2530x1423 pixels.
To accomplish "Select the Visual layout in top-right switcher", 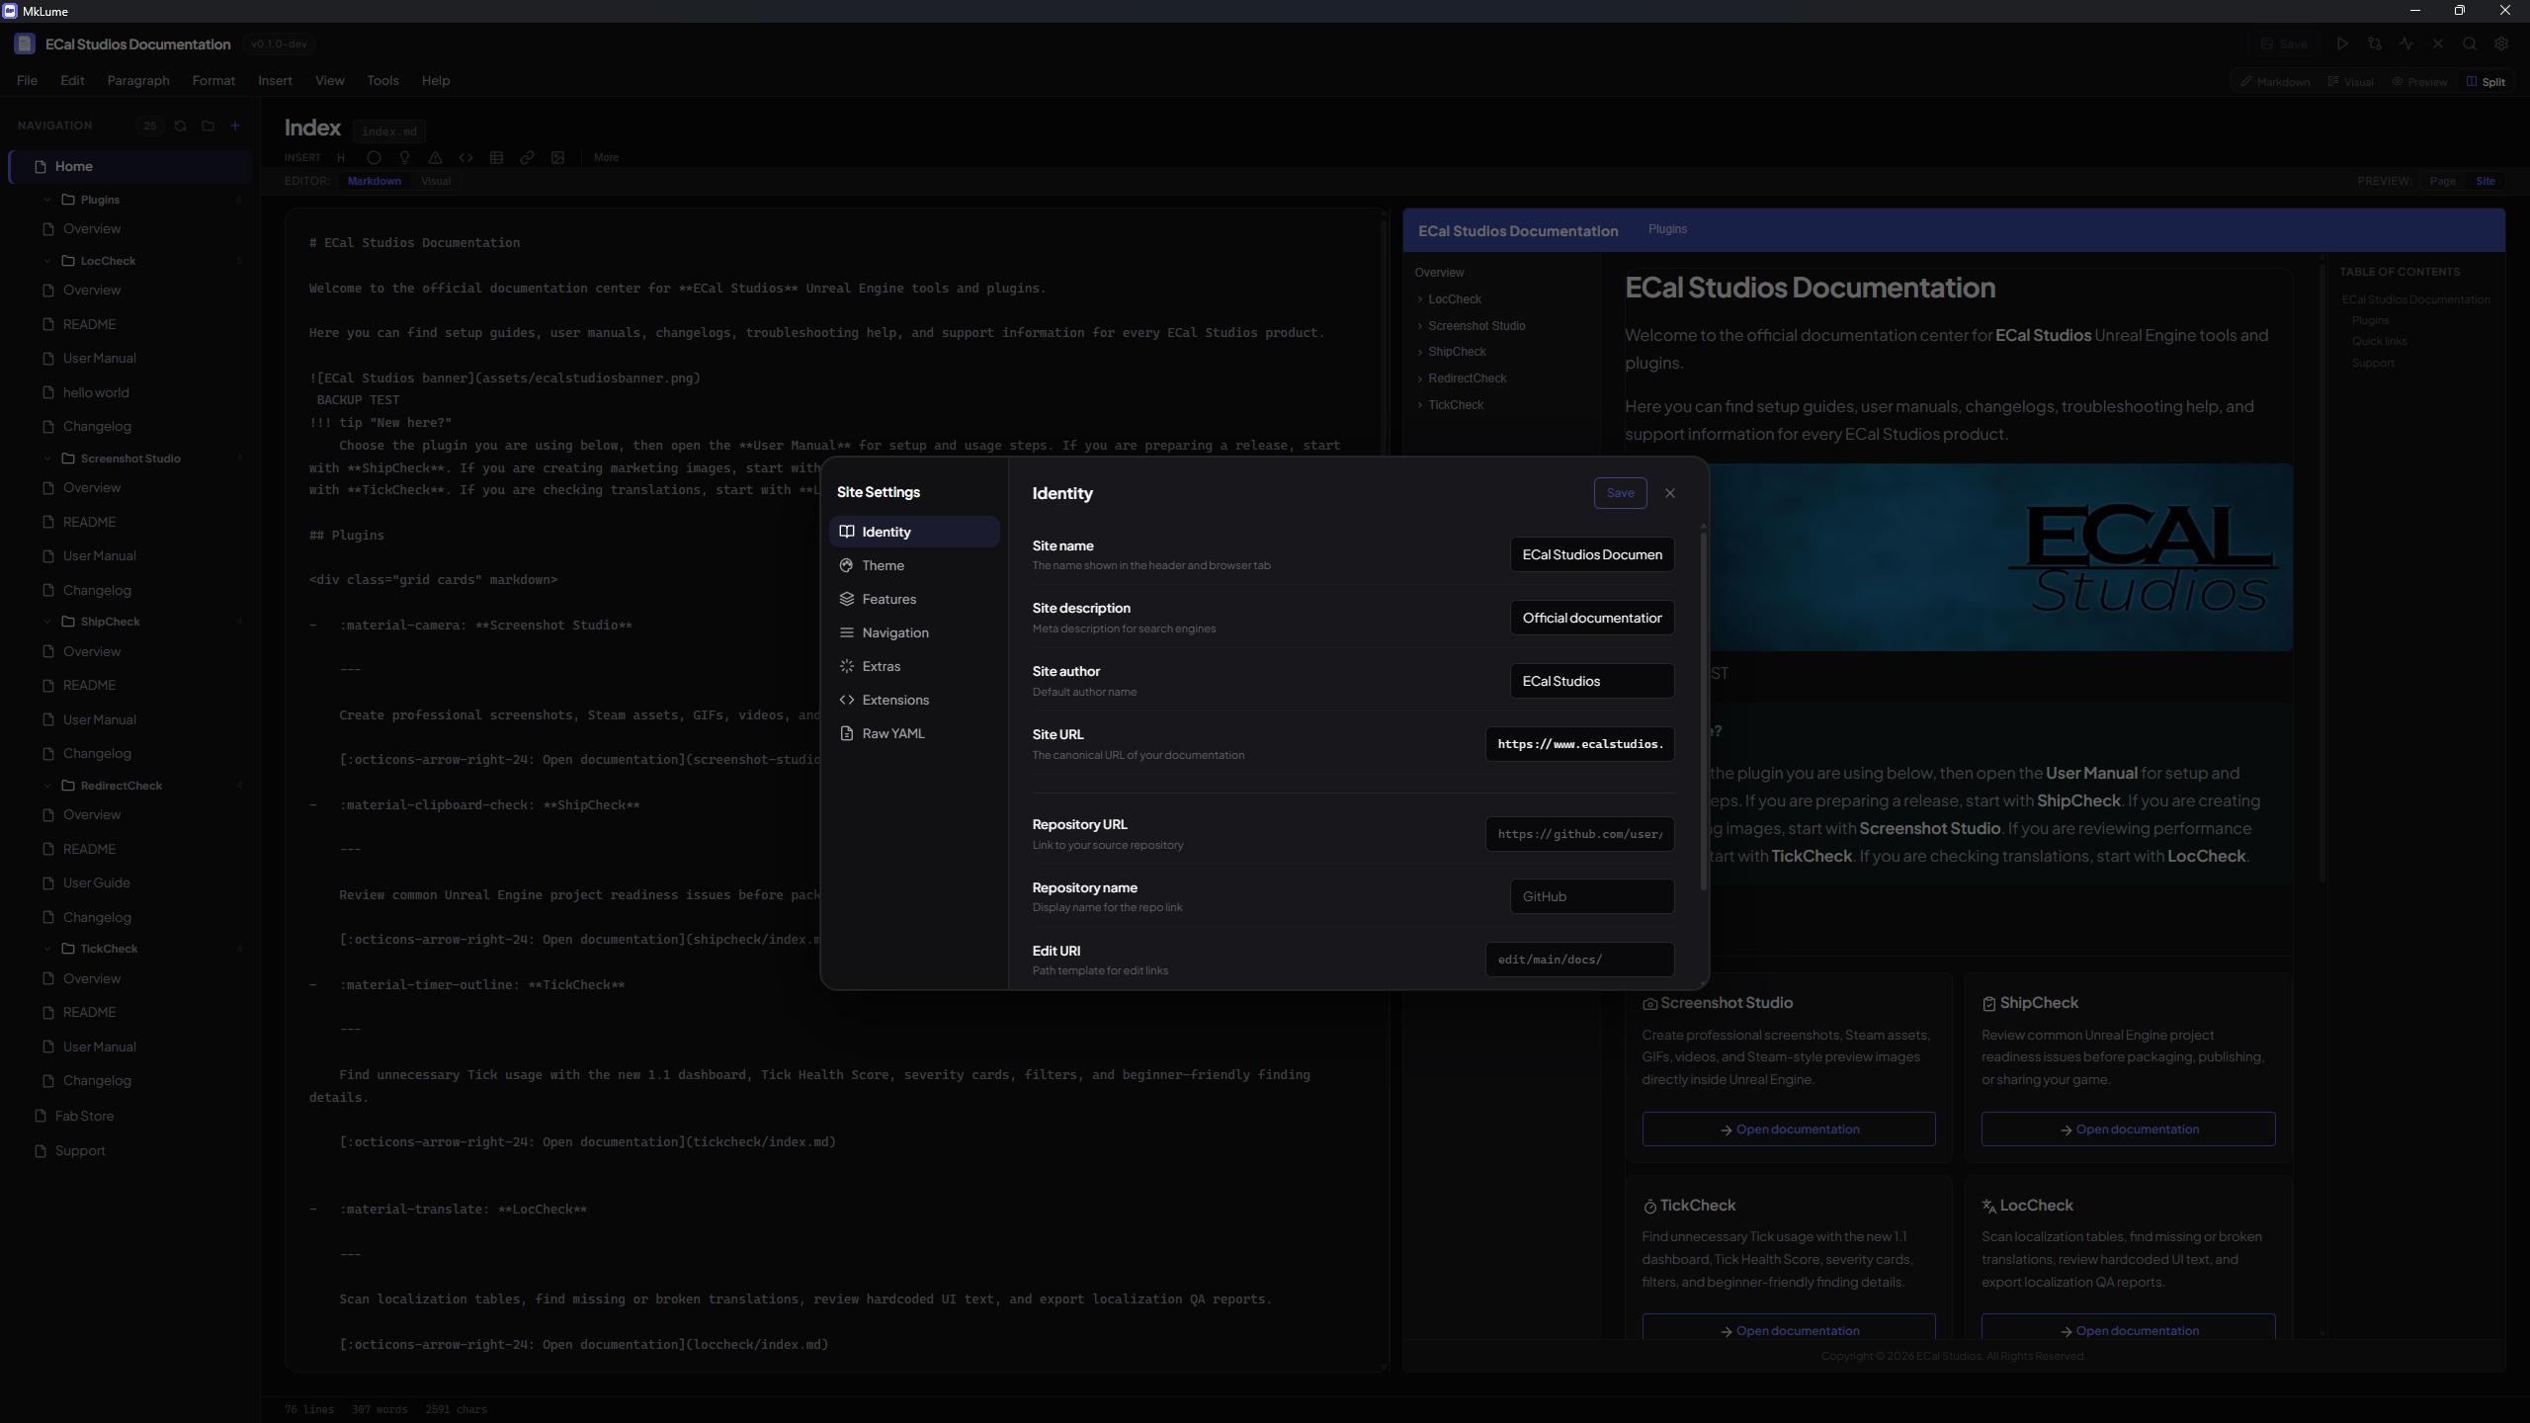I will point(2351,82).
